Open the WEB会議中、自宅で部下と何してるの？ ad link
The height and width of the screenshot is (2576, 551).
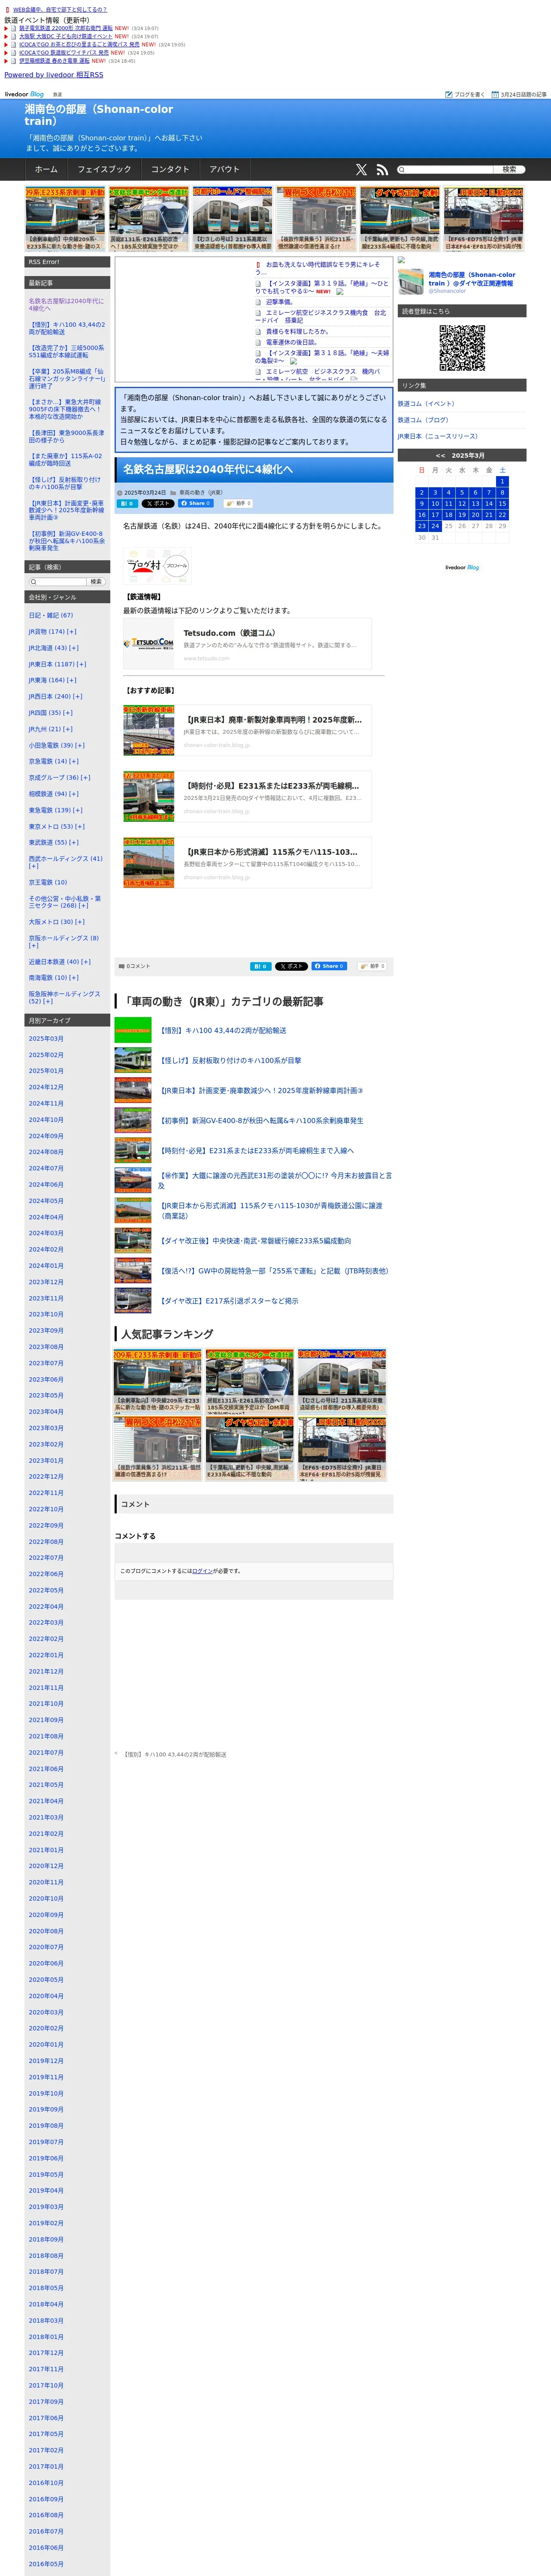(60, 9)
